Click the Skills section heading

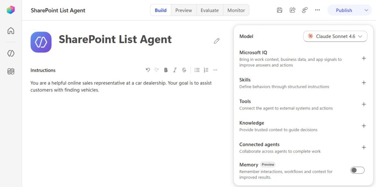coord(245,80)
